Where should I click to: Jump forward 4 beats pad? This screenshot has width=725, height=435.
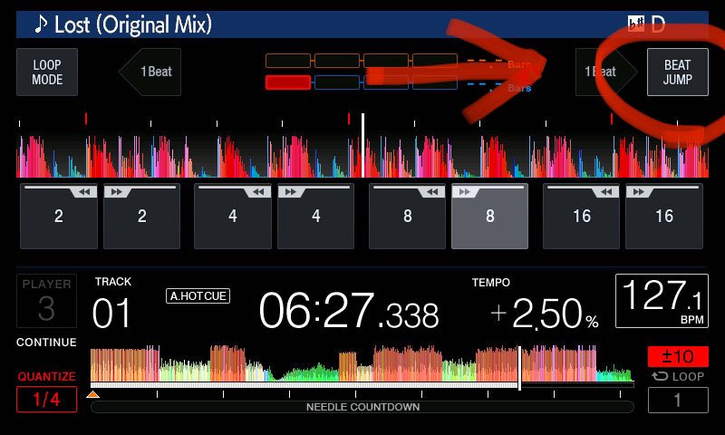(x=315, y=216)
